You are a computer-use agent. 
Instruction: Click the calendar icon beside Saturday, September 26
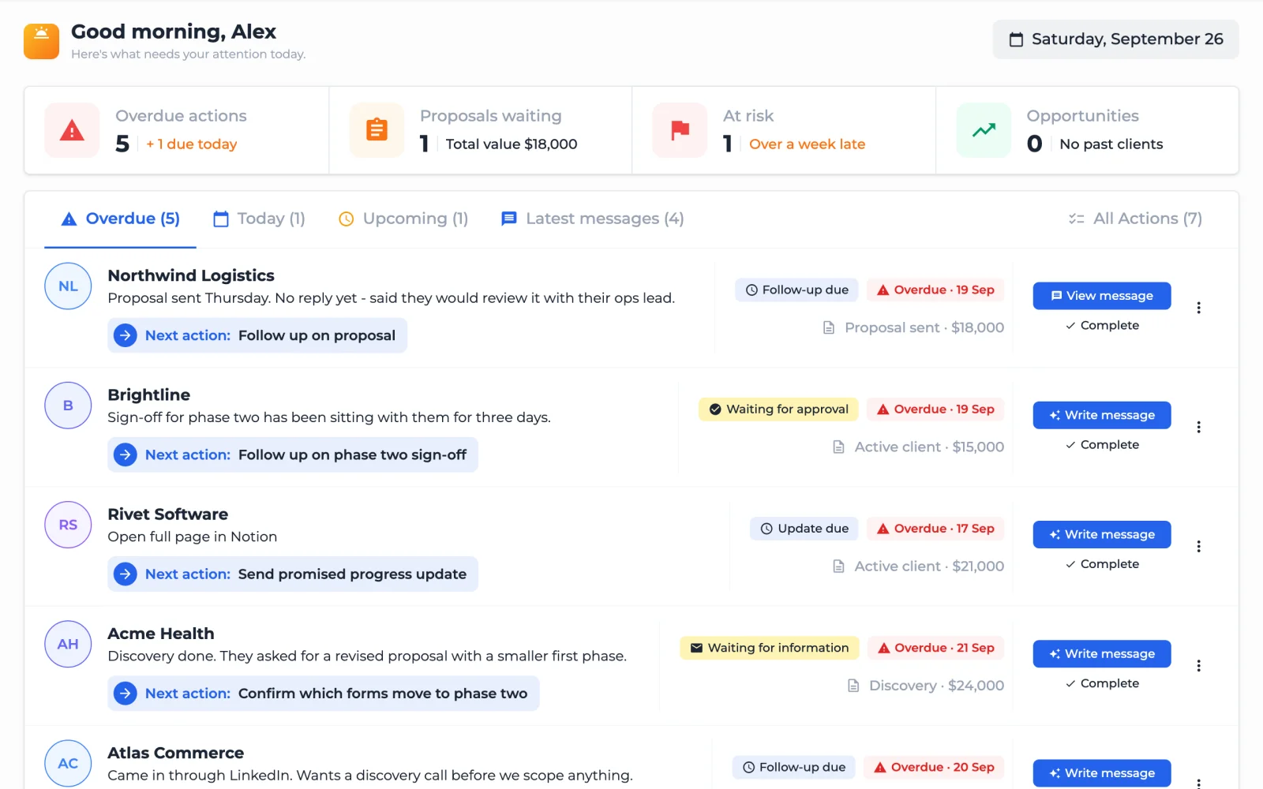[x=1017, y=39]
